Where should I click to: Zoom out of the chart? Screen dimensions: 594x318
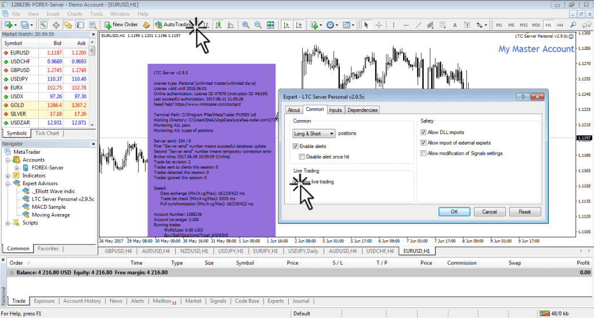pyautogui.click(x=258, y=25)
